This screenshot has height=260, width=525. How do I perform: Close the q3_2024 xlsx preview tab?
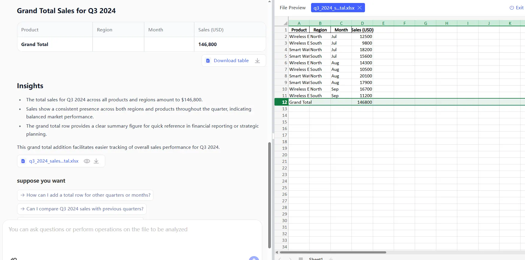pos(360,8)
